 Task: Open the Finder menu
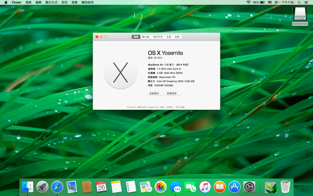click(17, 3)
